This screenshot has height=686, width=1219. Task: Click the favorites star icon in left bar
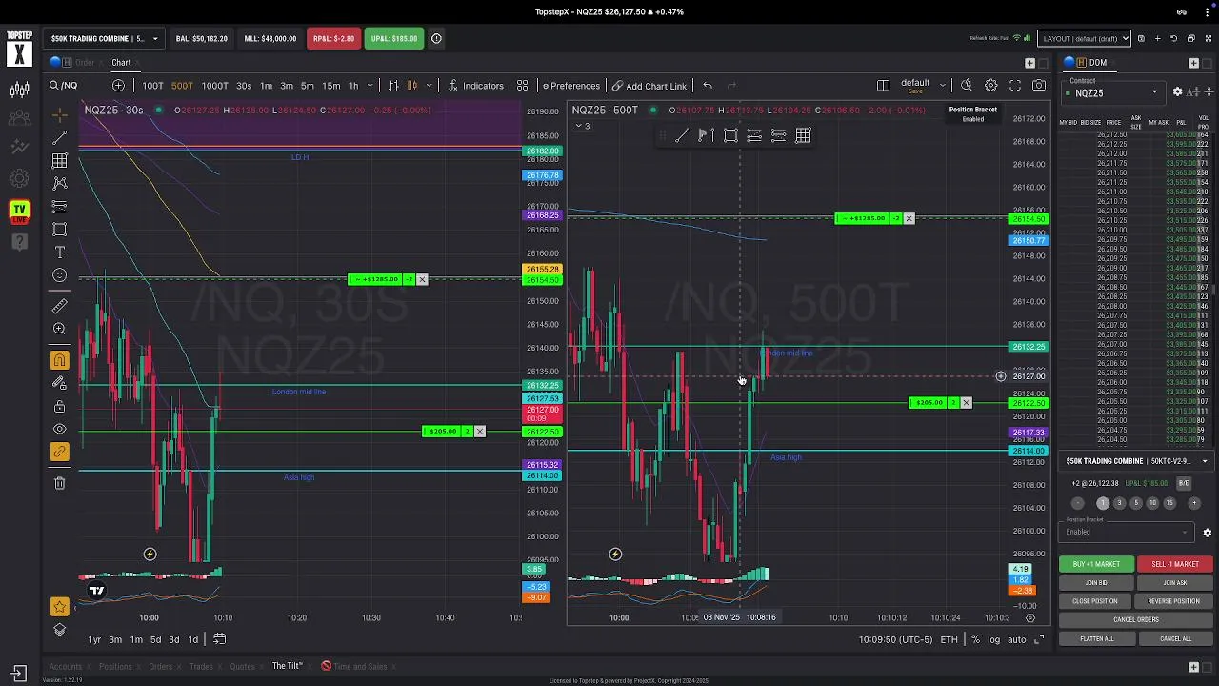[x=60, y=607]
